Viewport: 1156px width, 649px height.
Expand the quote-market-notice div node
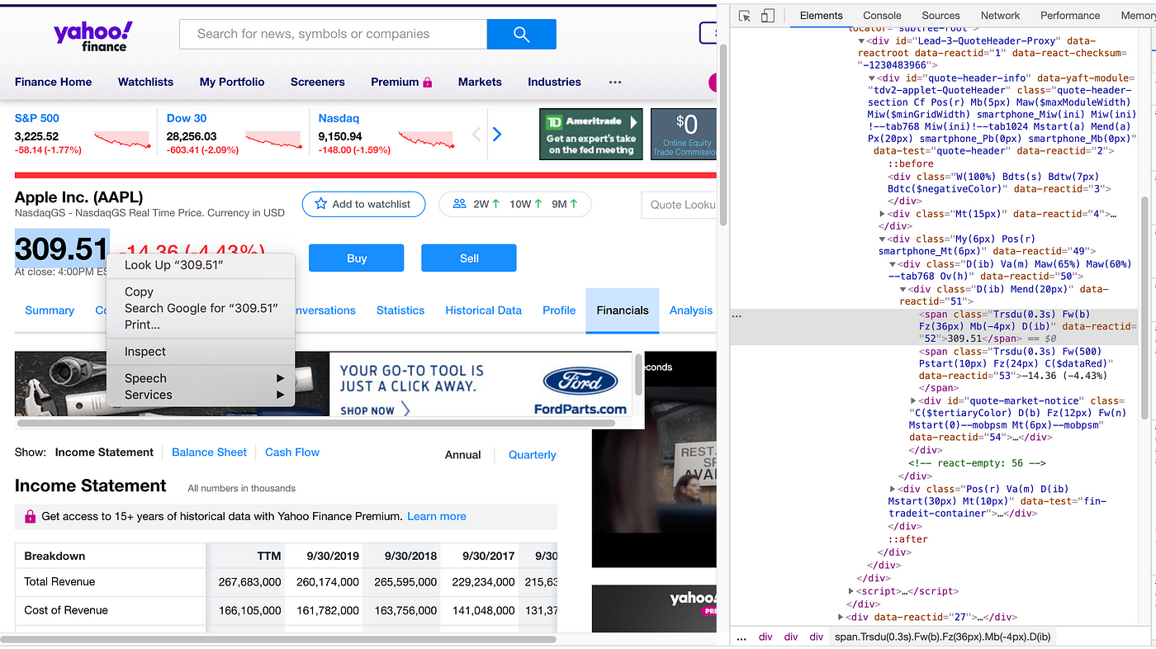coord(913,400)
